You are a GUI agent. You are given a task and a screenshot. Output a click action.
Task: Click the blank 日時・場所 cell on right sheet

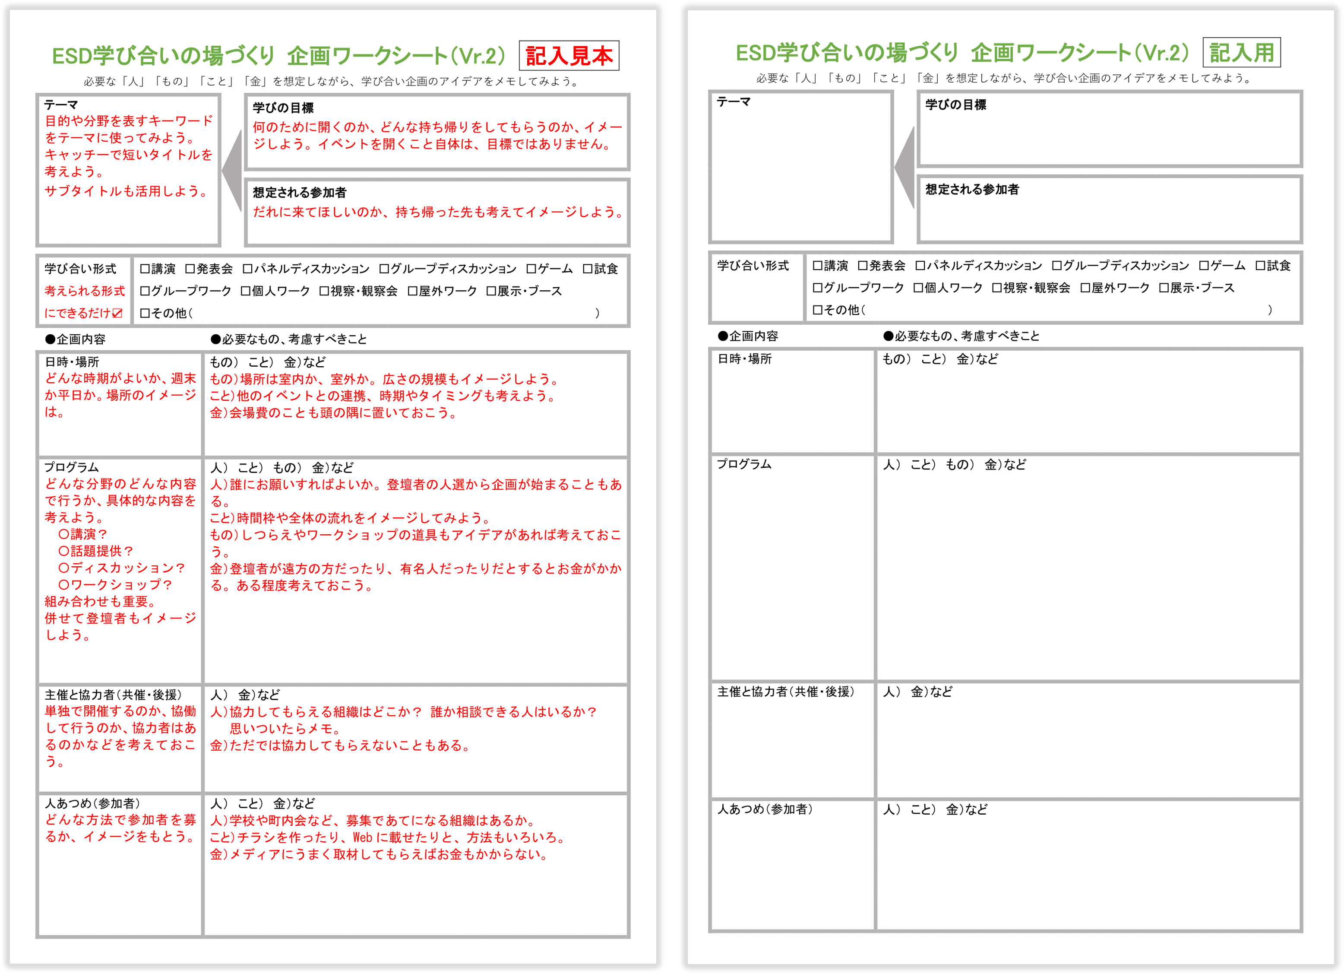pyautogui.click(x=792, y=402)
